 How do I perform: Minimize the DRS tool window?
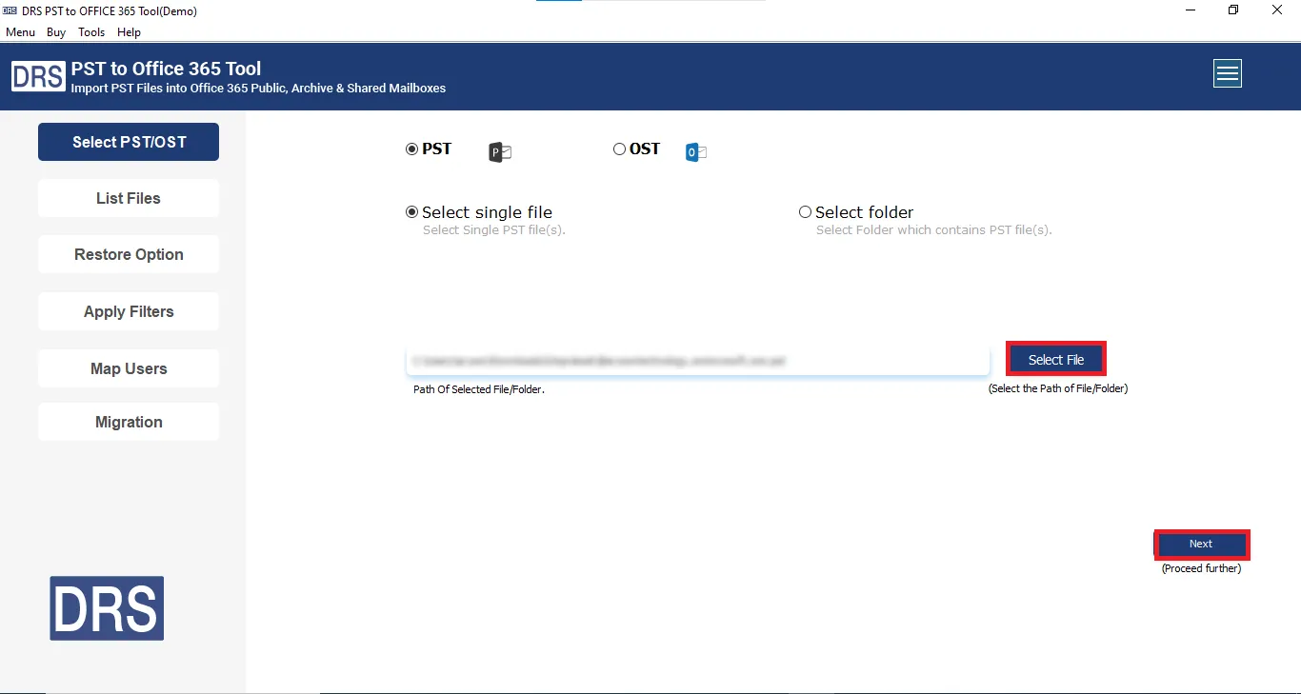[1191, 10]
